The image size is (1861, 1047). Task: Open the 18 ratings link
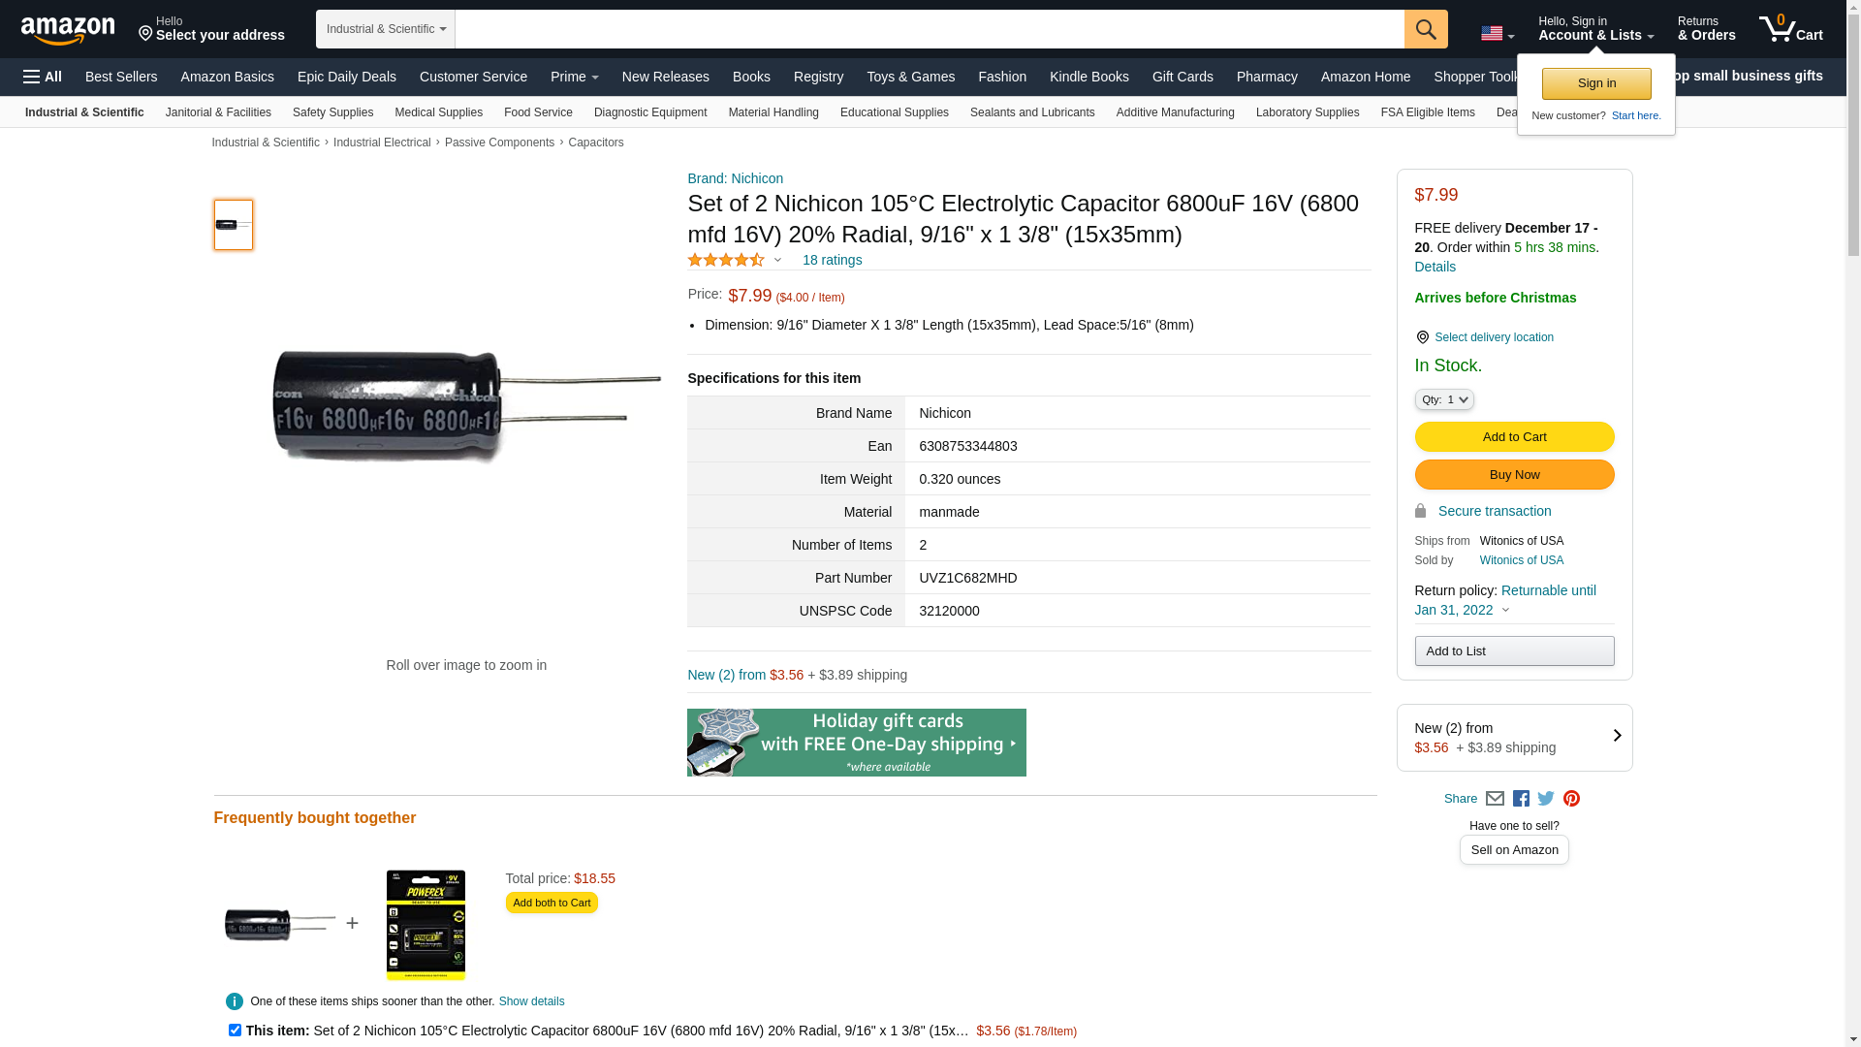(x=832, y=260)
